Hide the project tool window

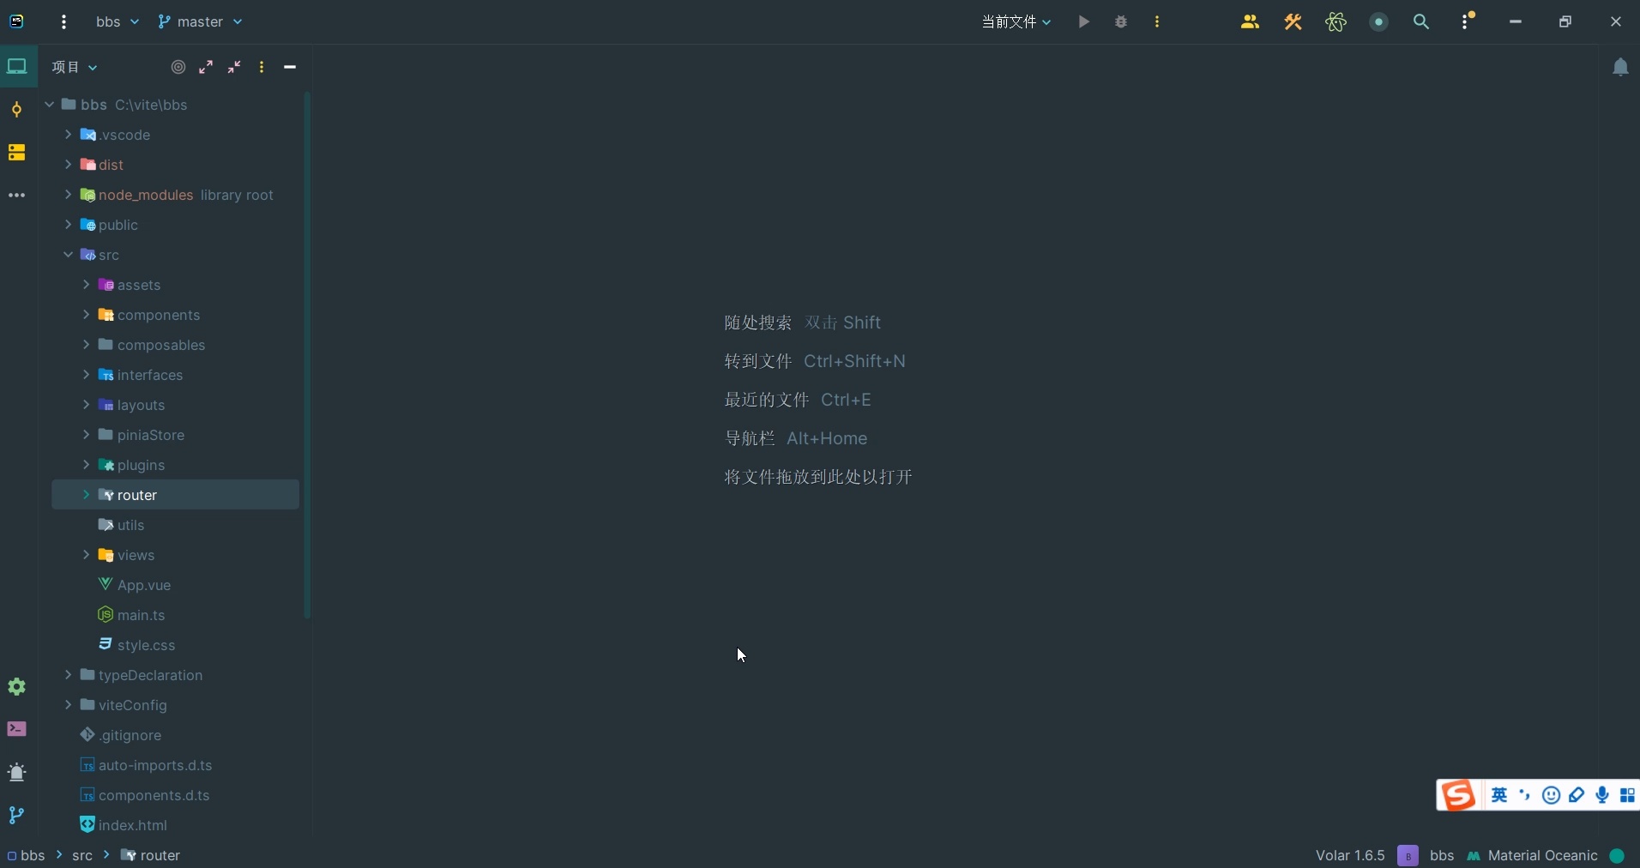pyautogui.click(x=290, y=67)
